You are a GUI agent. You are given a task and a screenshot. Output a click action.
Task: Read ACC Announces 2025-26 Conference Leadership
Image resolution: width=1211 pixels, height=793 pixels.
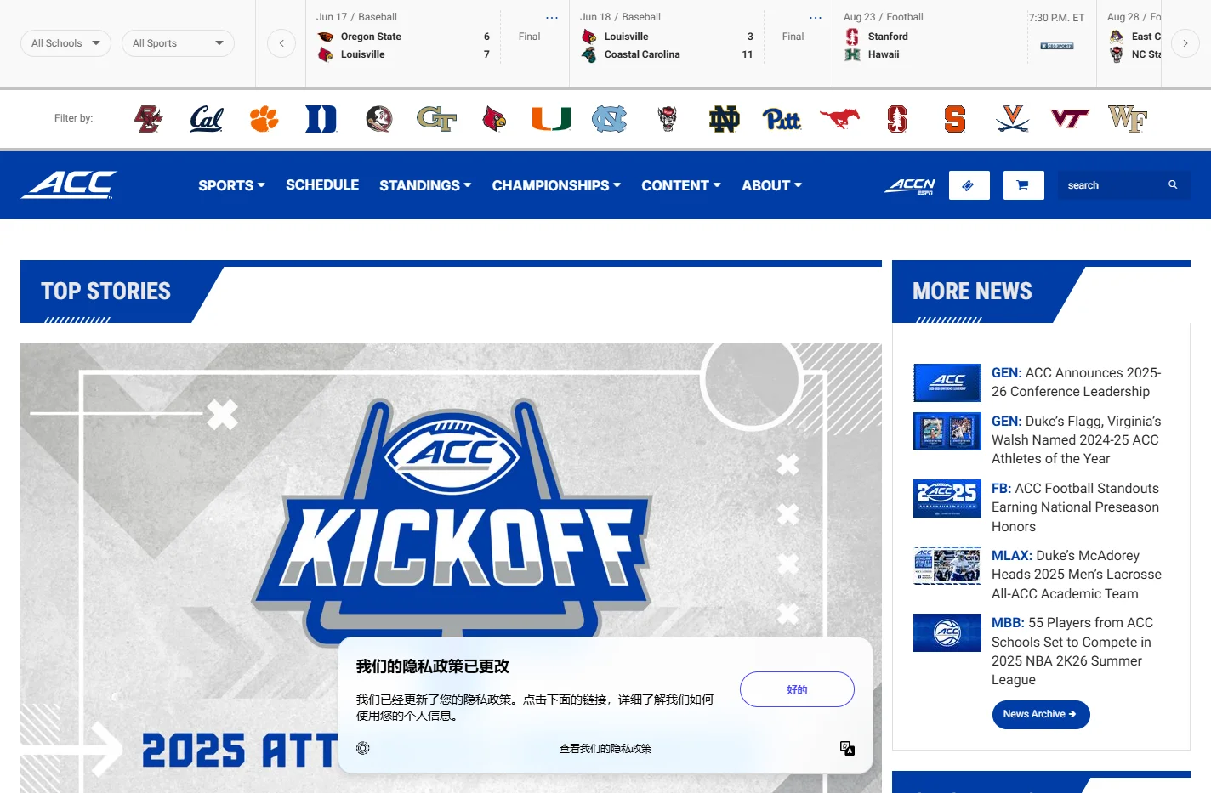coord(1076,382)
